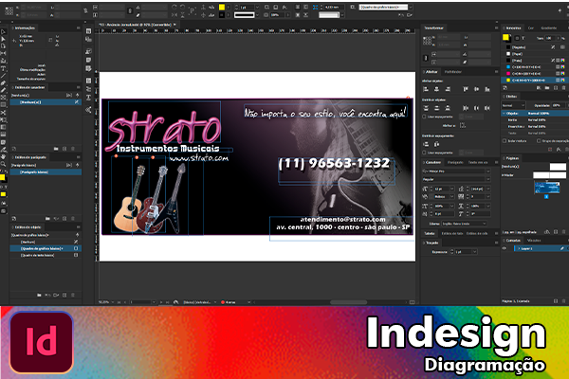
Task: Select the [Papel] swatch row
Action: 535,54
